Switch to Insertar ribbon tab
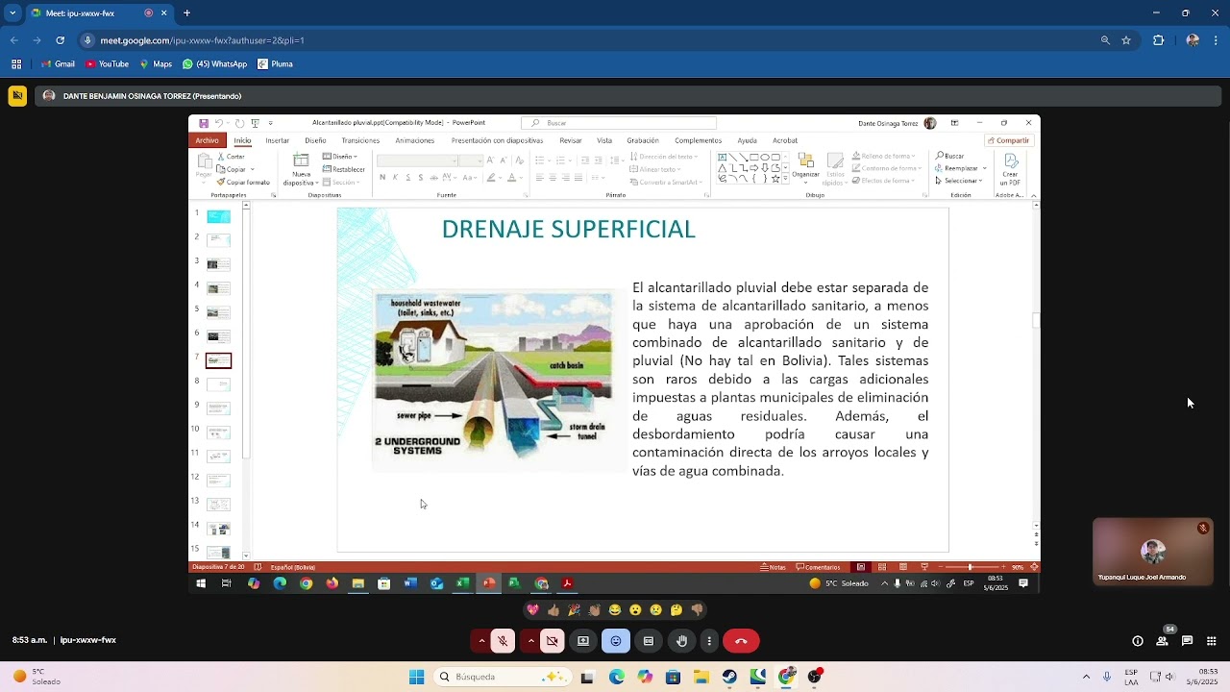The image size is (1230, 692). pos(278,140)
